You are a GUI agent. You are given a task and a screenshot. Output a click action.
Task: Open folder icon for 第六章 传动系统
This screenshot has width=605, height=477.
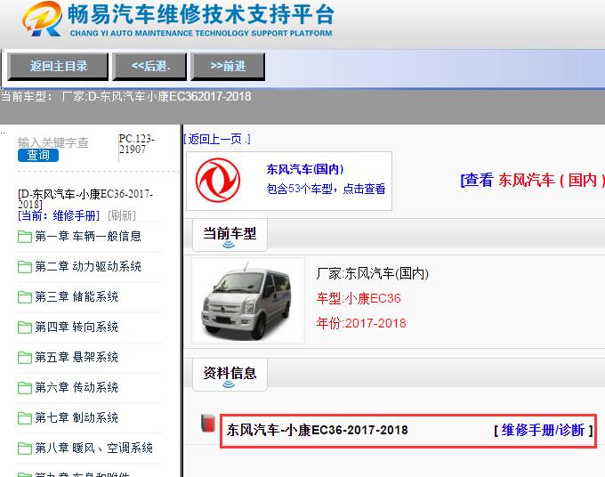coord(25,387)
